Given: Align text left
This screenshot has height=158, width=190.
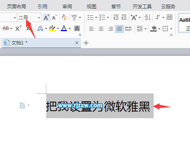Looking at the screenshot, I should tap(92, 29).
